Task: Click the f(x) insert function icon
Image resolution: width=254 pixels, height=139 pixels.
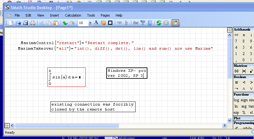Action: [x=136, y=23]
